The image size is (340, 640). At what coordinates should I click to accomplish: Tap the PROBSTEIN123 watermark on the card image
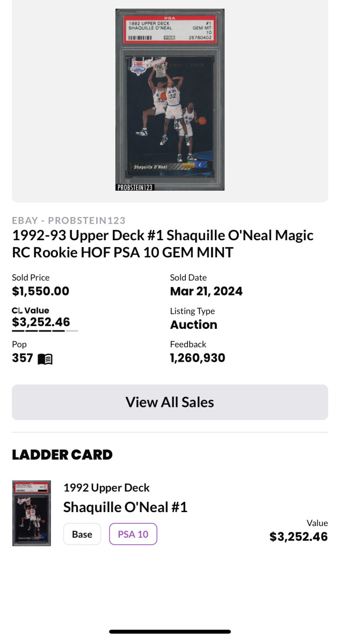pyautogui.click(x=135, y=187)
